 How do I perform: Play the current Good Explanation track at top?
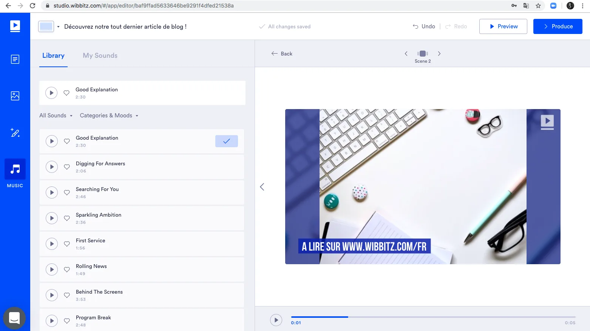51,93
